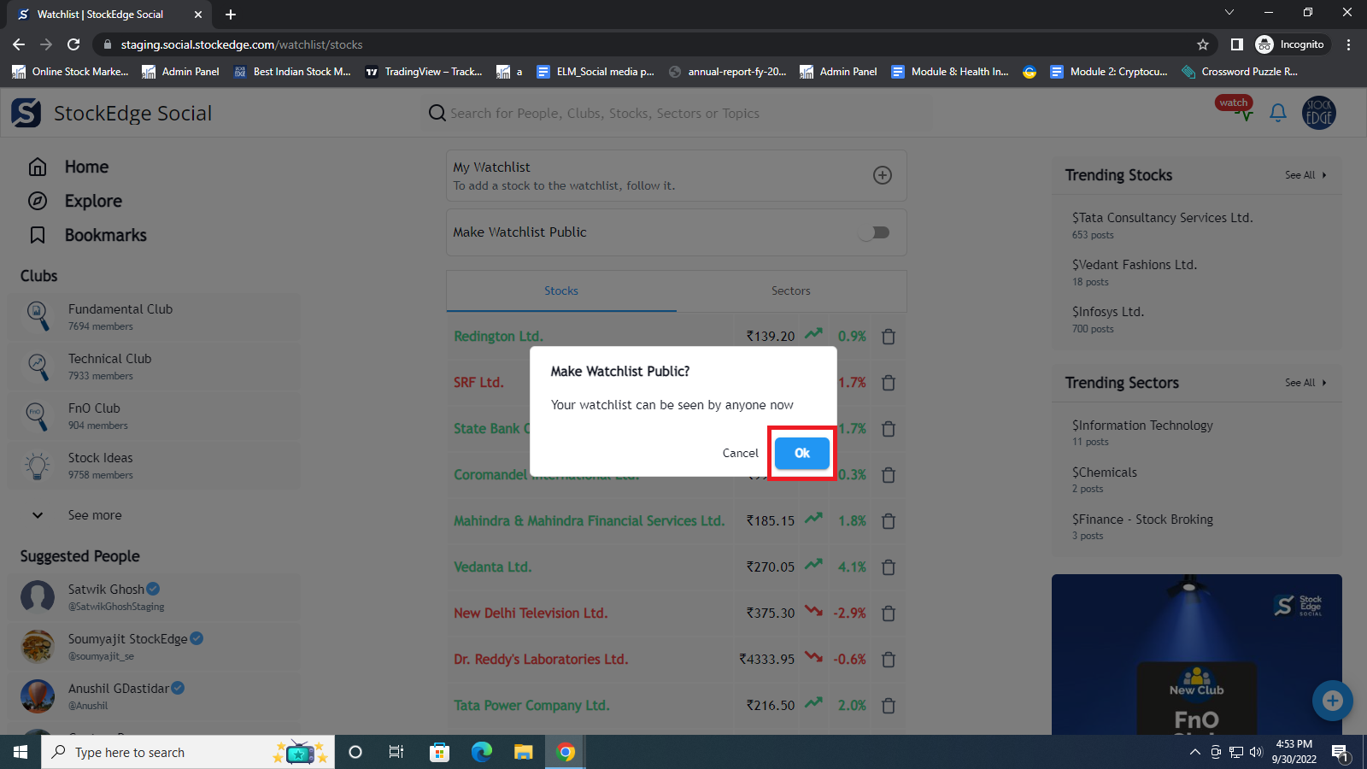The image size is (1367, 769).
Task: See all Trending Stocks
Action: [x=1305, y=175]
